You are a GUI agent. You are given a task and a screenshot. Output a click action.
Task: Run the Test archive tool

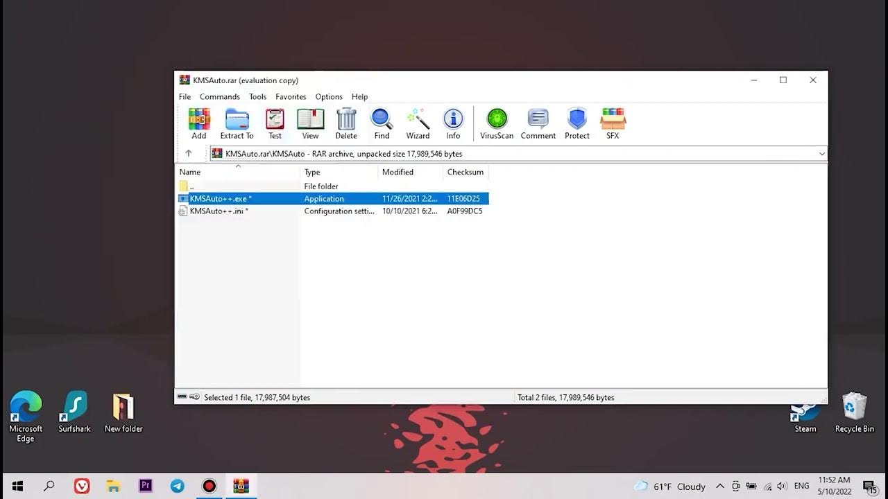[275, 124]
